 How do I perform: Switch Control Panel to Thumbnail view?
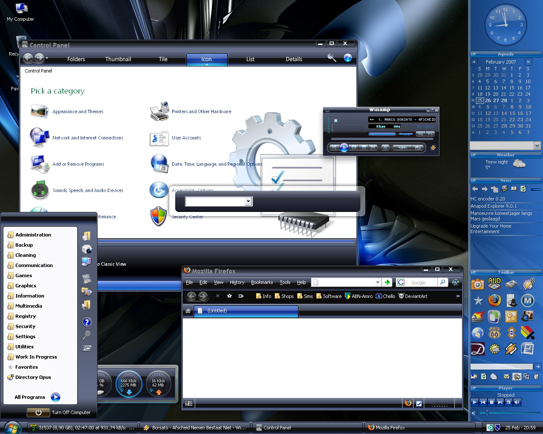pos(118,59)
